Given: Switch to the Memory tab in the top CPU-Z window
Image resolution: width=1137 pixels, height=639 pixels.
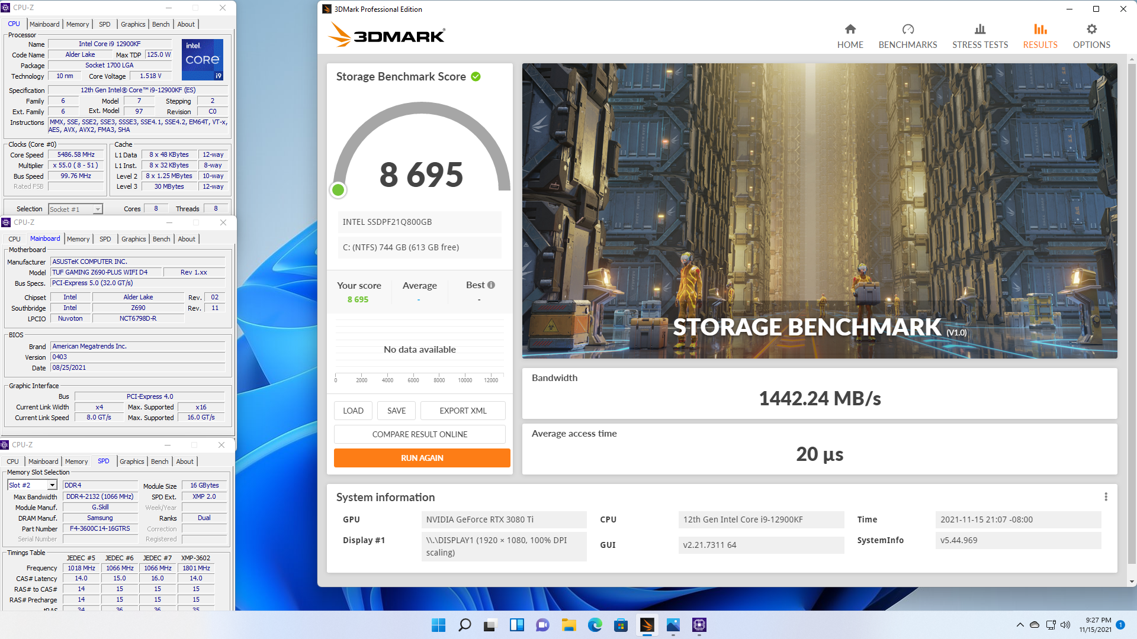Looking at the screenshot, I should coord(78,24).
